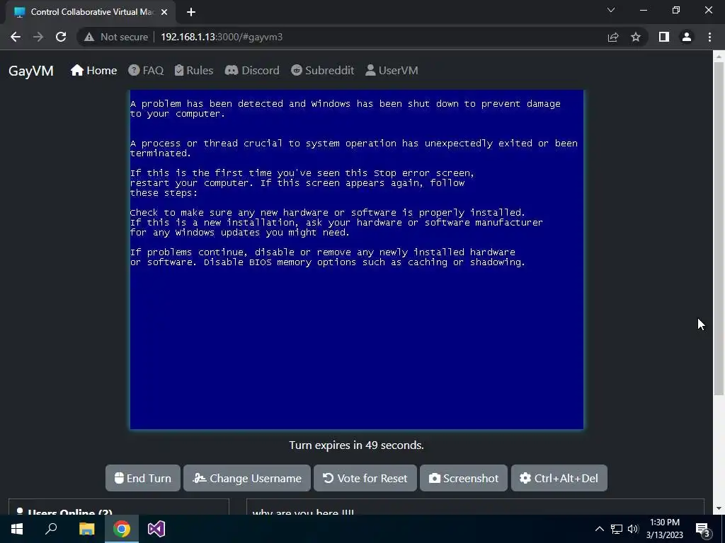Open File Explorer from taskbar
The width and height of the screenshot is (725, 543).
[x=86, y=529]
